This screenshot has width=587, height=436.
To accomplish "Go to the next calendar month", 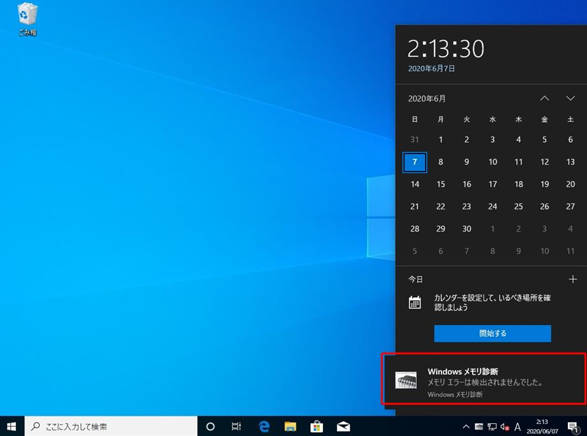I will pos(570,98).
